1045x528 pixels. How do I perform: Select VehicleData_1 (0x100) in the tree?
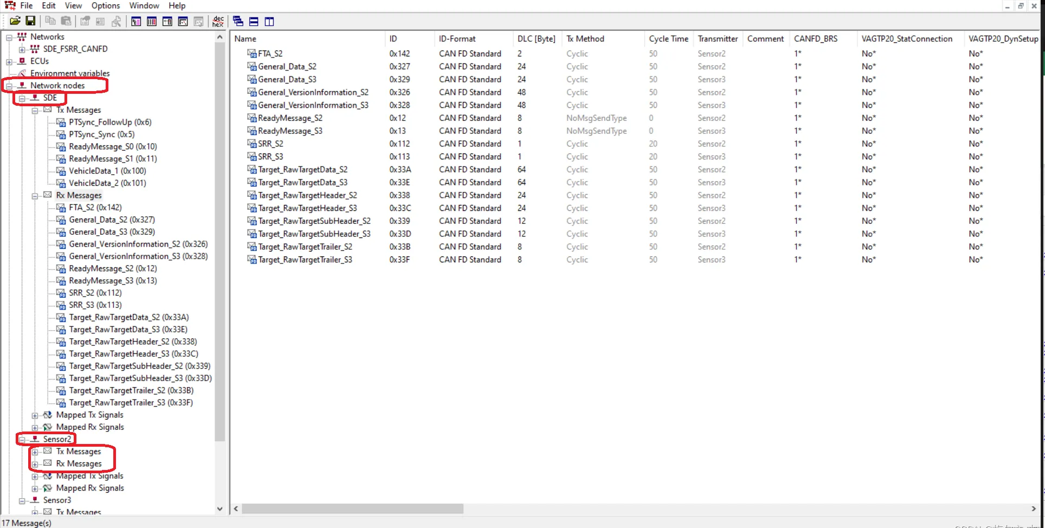point(107,171)
